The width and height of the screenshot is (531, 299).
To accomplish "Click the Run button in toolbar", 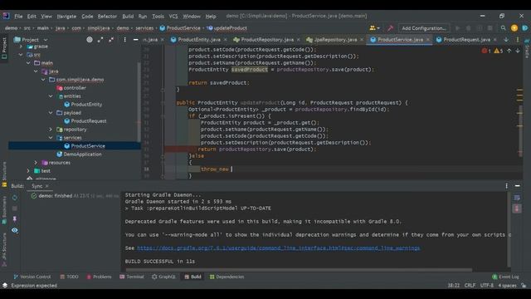I will click(x=457, y=28).
